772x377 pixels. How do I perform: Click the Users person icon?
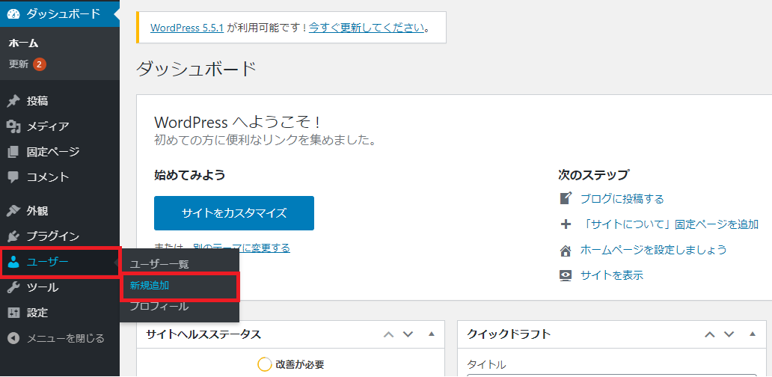point(13,263)
